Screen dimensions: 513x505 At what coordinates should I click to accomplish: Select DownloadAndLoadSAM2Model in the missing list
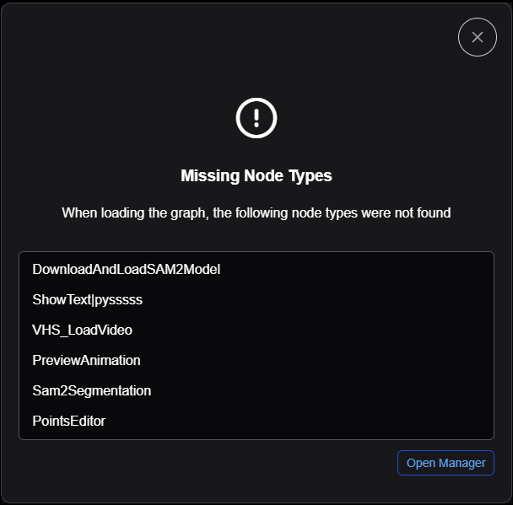tap(127, 270)
